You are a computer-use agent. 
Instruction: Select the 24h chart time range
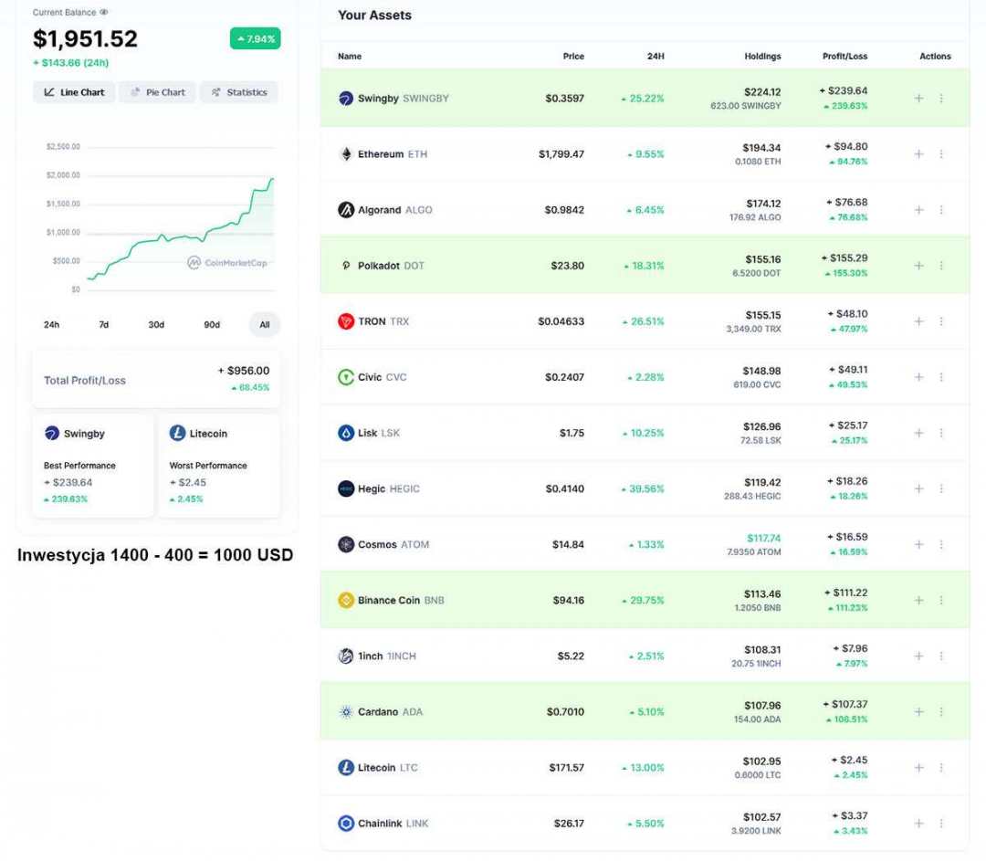click(51, 325)
